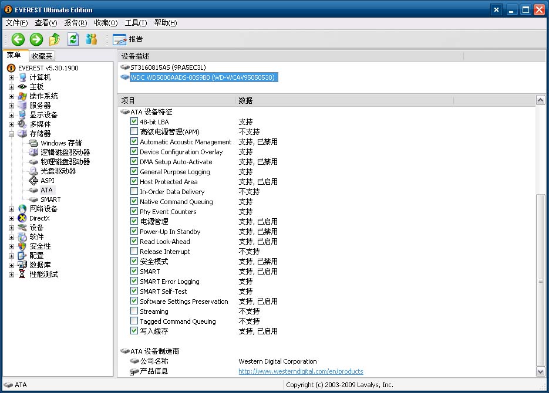The height and width of the screenshot is (393, 549).
Task: Open the westerndigital.com products link
Action: click(x=301, y=371)
